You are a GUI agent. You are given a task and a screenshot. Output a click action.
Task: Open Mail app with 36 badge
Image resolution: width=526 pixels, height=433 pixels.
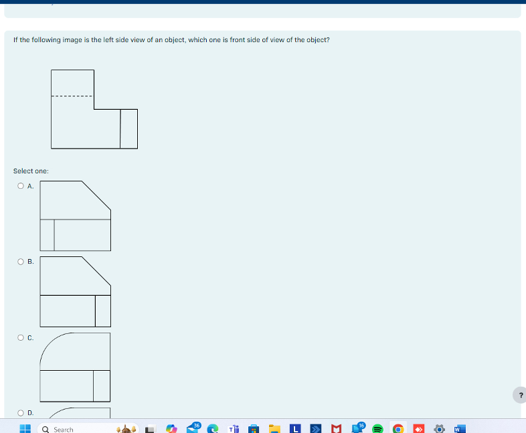[193, 428]
